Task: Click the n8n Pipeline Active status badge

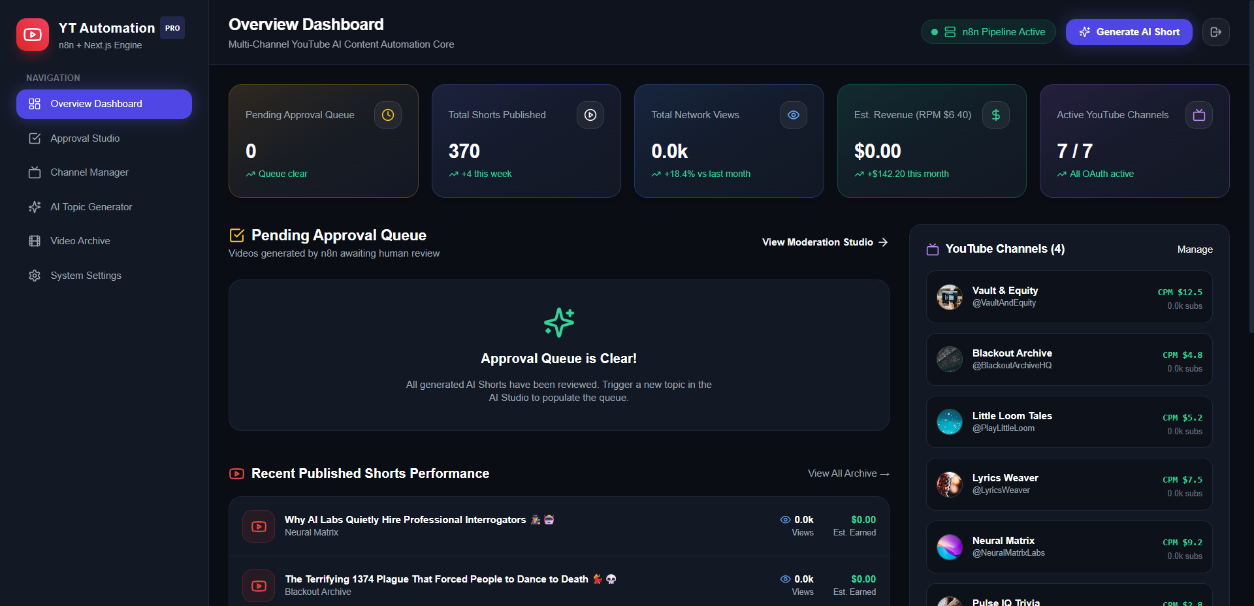Action: click(988, 32)
